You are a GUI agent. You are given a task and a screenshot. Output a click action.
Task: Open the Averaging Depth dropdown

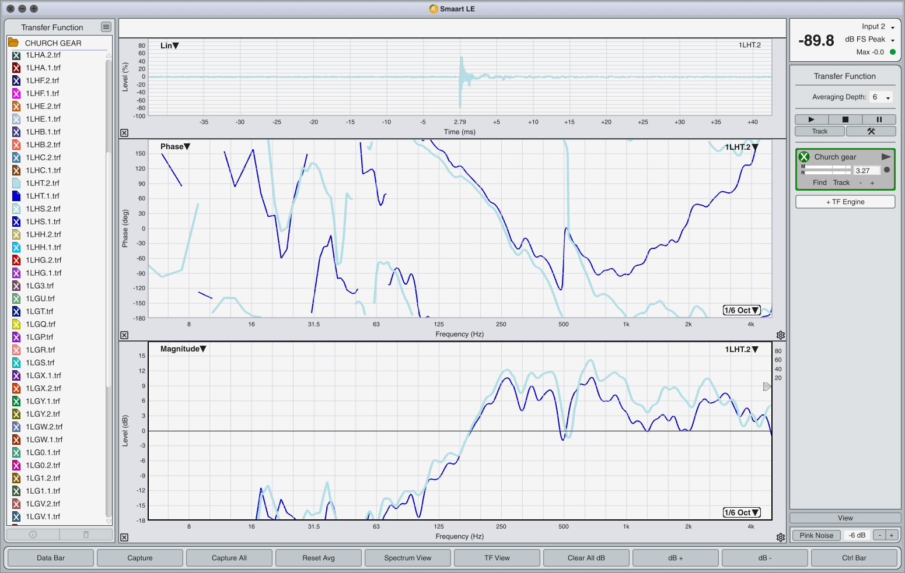tap(881, 97)
